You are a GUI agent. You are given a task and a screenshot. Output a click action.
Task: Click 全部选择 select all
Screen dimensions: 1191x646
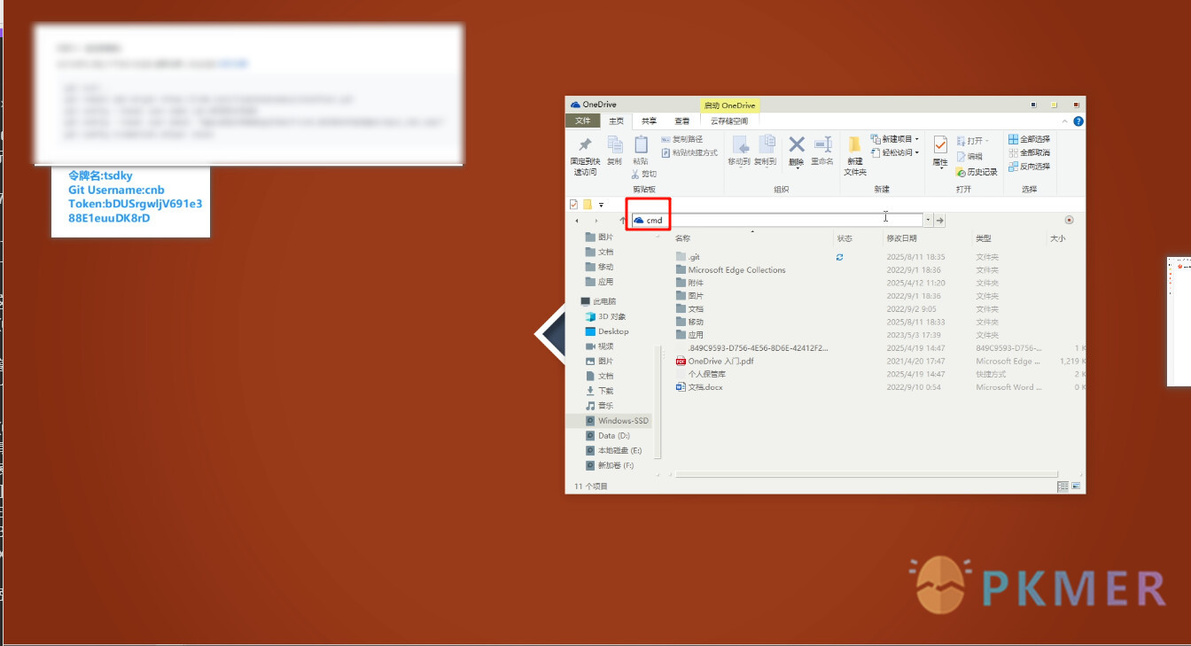pyautogui.click(x=1029, y=139)
